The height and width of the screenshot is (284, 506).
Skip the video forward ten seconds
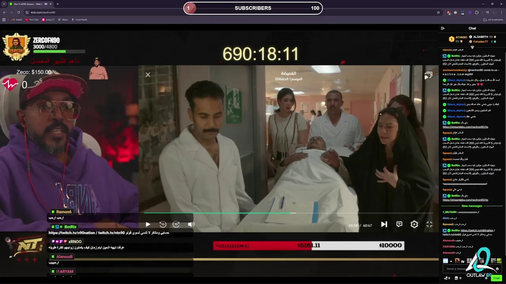(x=176, y=224)
